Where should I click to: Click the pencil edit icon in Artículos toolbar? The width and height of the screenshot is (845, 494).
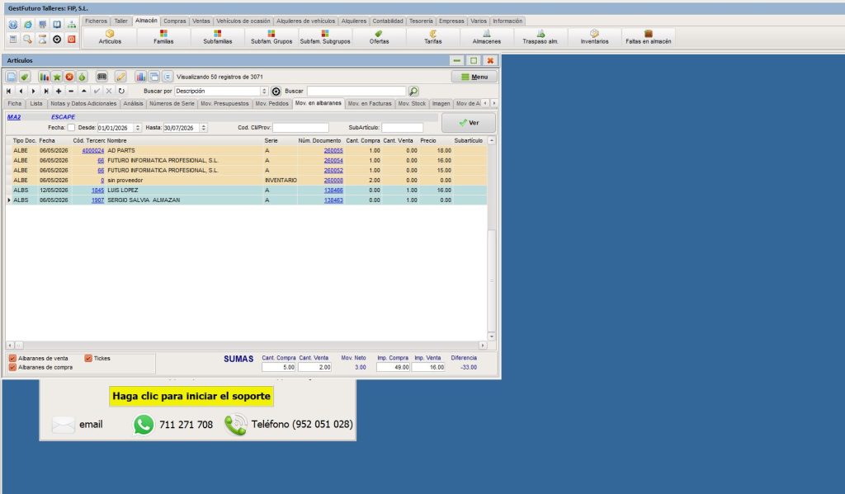pos(120,77)
